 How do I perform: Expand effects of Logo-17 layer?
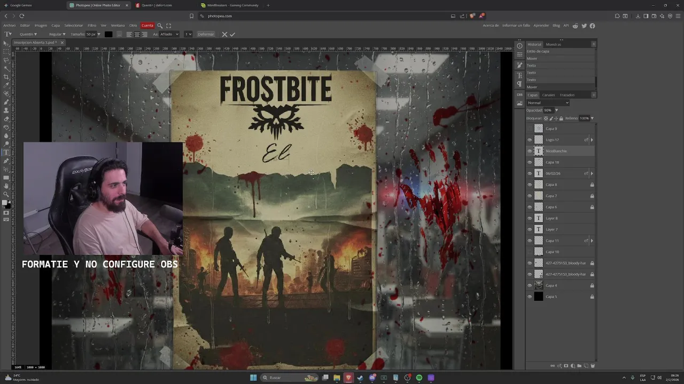[592, 140]
